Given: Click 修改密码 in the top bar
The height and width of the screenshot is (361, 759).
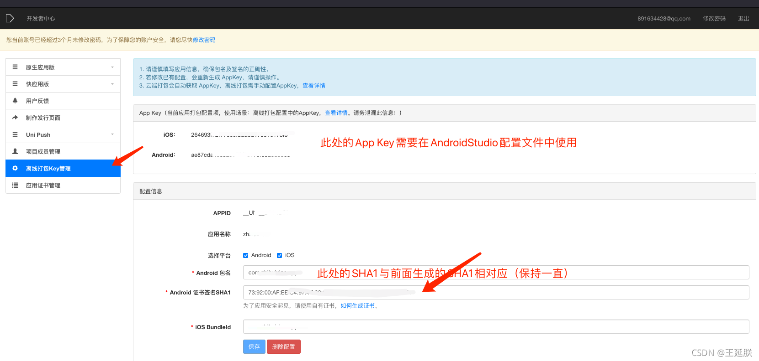Looking at the screenshot, I should click(x=714, y=19).
